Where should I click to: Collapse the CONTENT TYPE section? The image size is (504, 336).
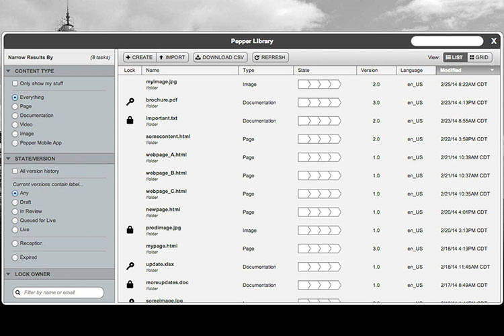[x=8, y=71]
